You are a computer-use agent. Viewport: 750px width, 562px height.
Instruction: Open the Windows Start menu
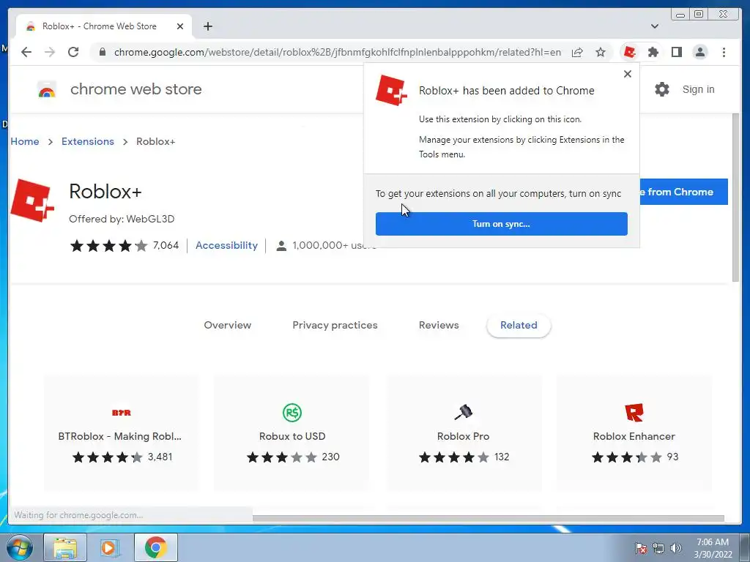[x=20, y=547]
